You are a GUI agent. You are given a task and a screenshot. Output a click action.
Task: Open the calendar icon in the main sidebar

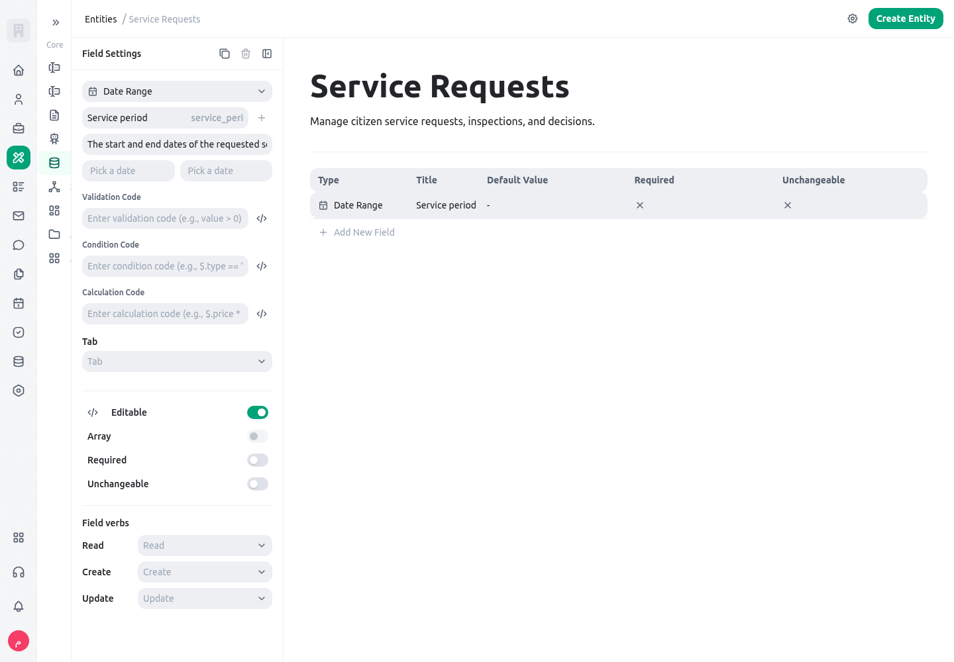[19, 303]
